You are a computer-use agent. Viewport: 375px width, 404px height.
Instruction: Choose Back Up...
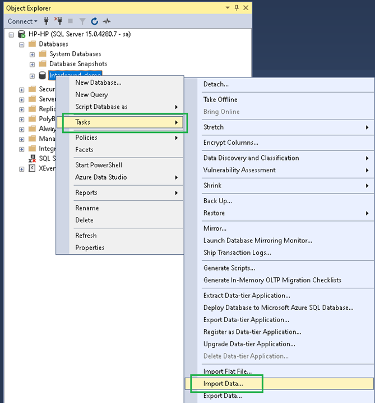(279, 201)
